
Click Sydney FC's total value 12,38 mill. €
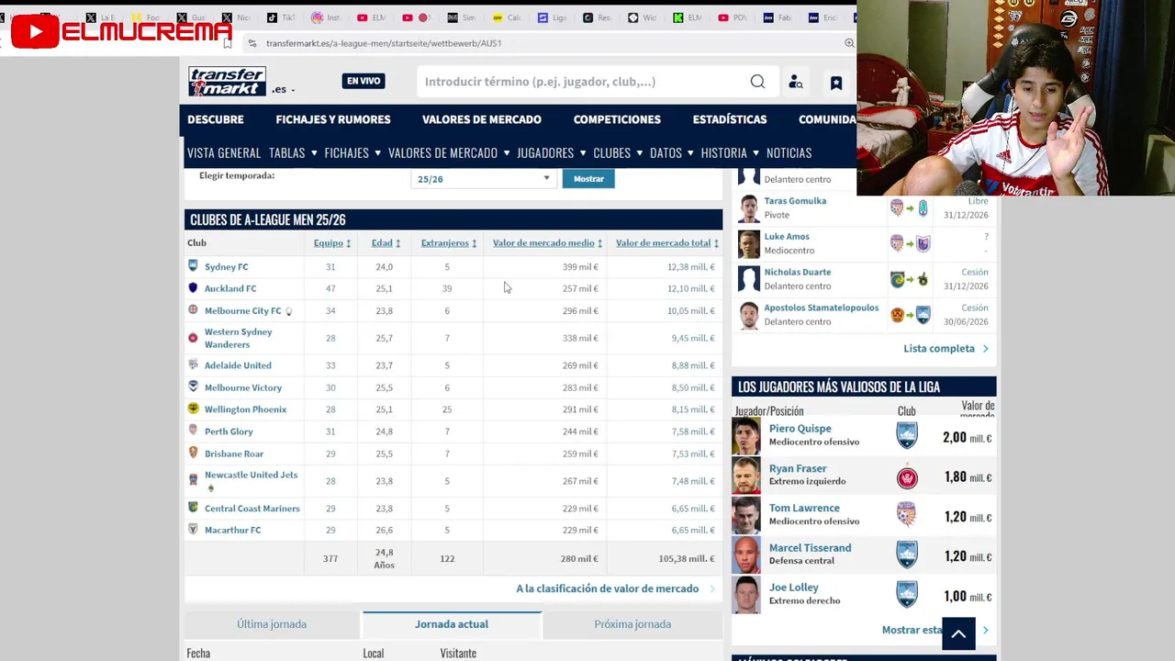(x=690, y=267)
